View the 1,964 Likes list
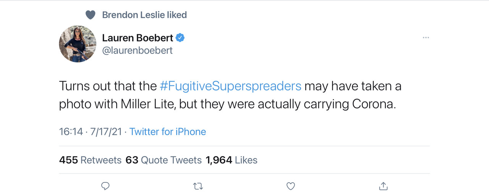 (232, 160)
